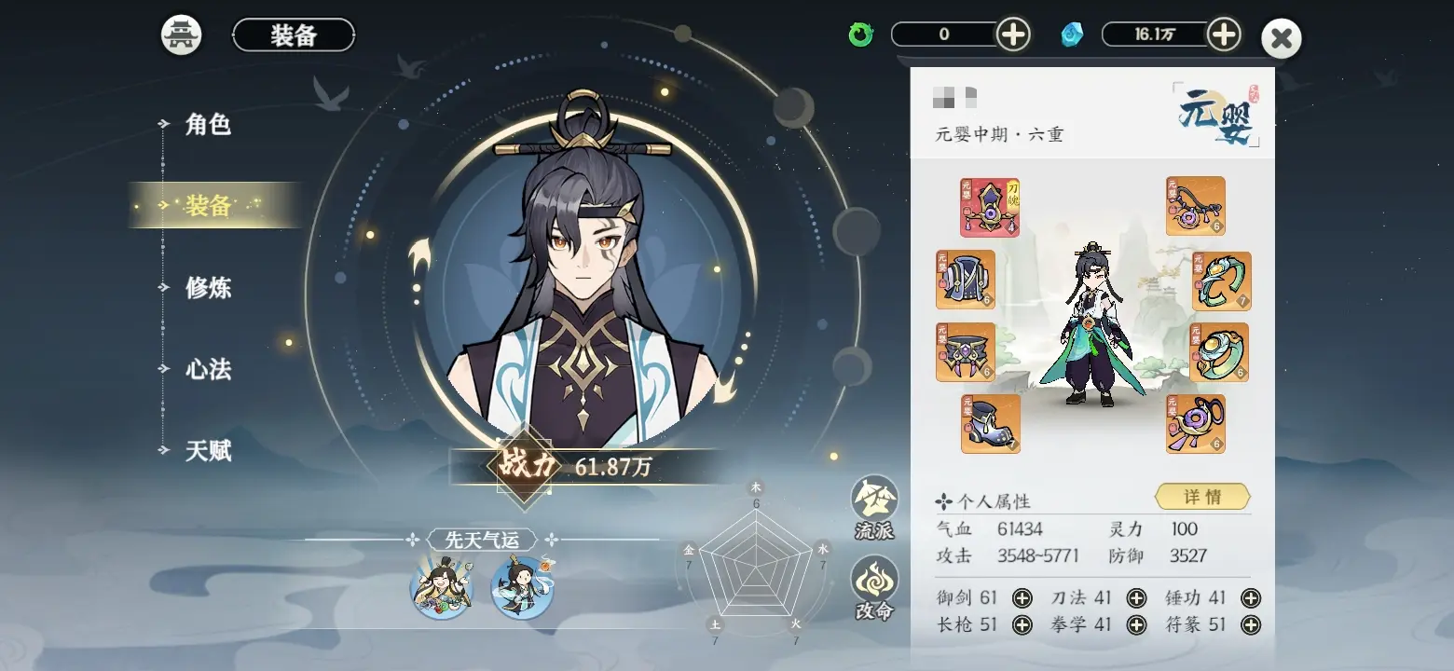Increase 御剑 skill with plus button

click(1022, 598)
